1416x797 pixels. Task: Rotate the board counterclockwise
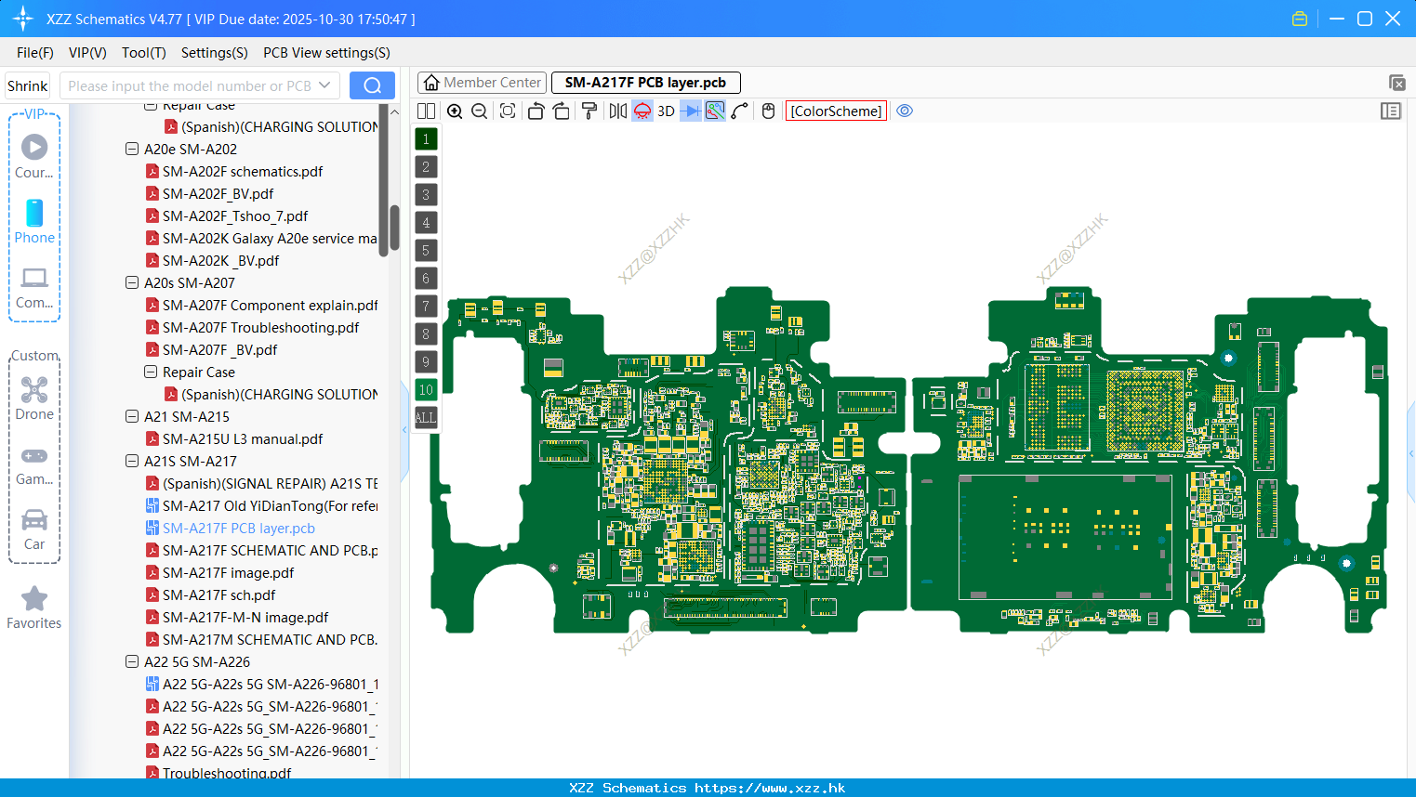[536, 111]
